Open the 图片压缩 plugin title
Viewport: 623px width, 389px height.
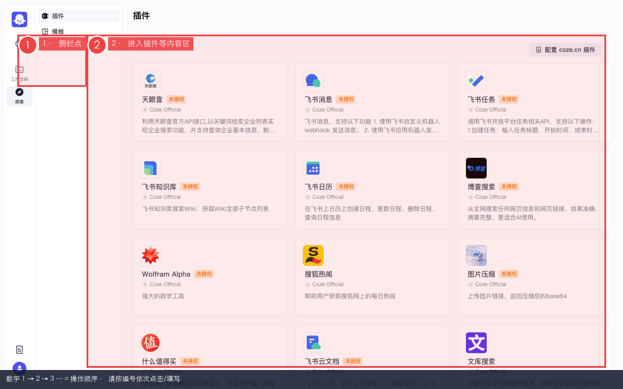(x=482, y=274)
